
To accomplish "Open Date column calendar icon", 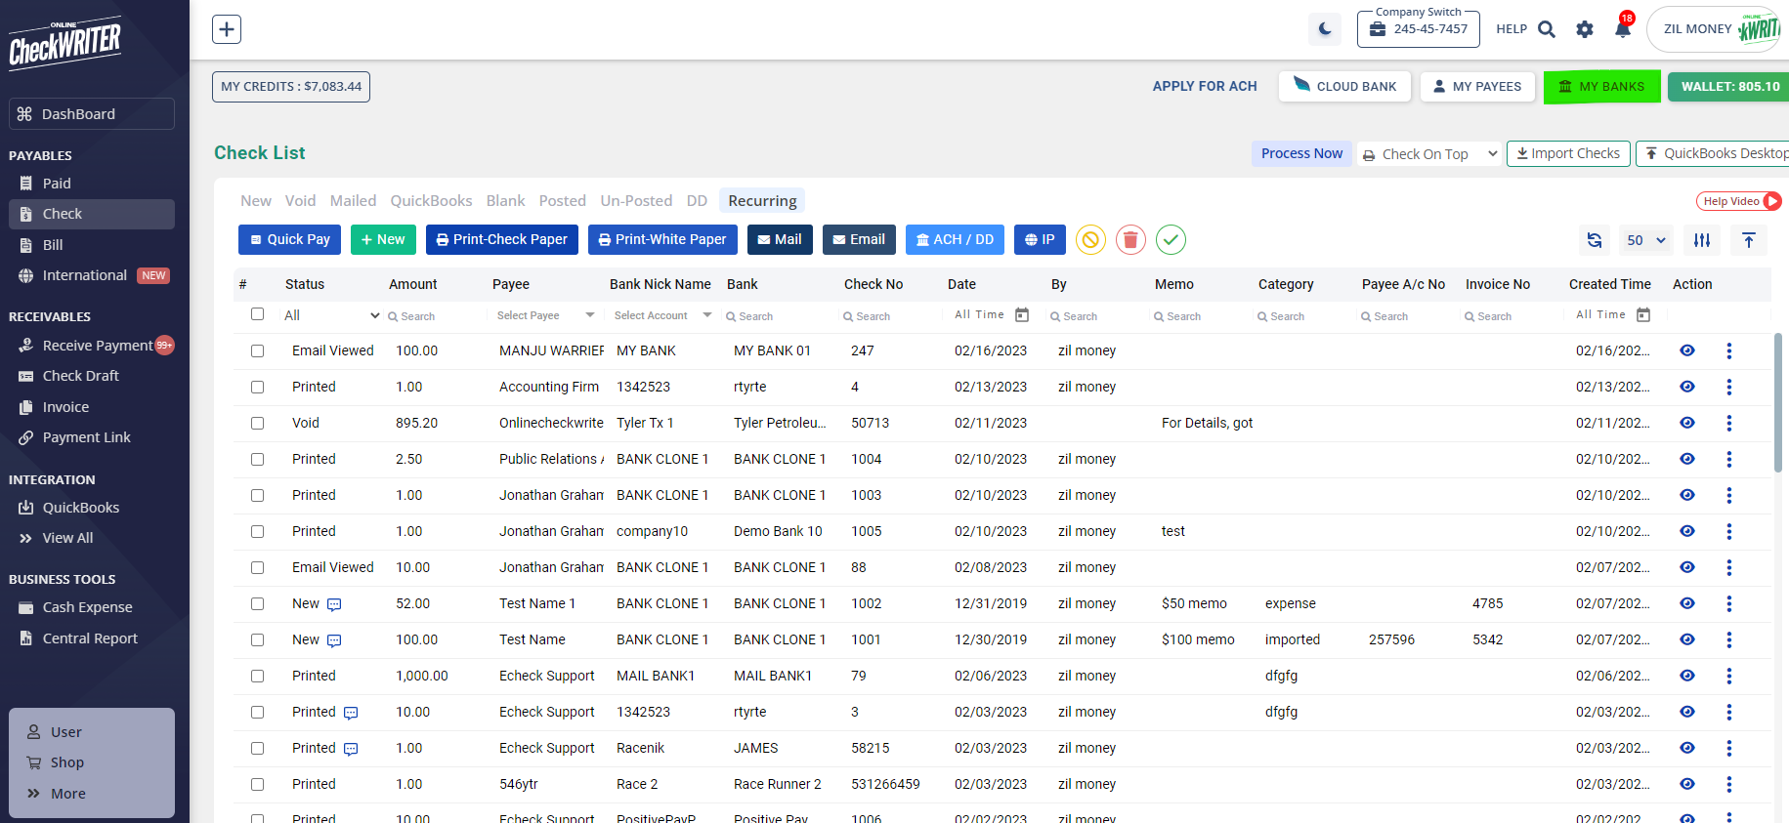I will tap(1022, 314).
